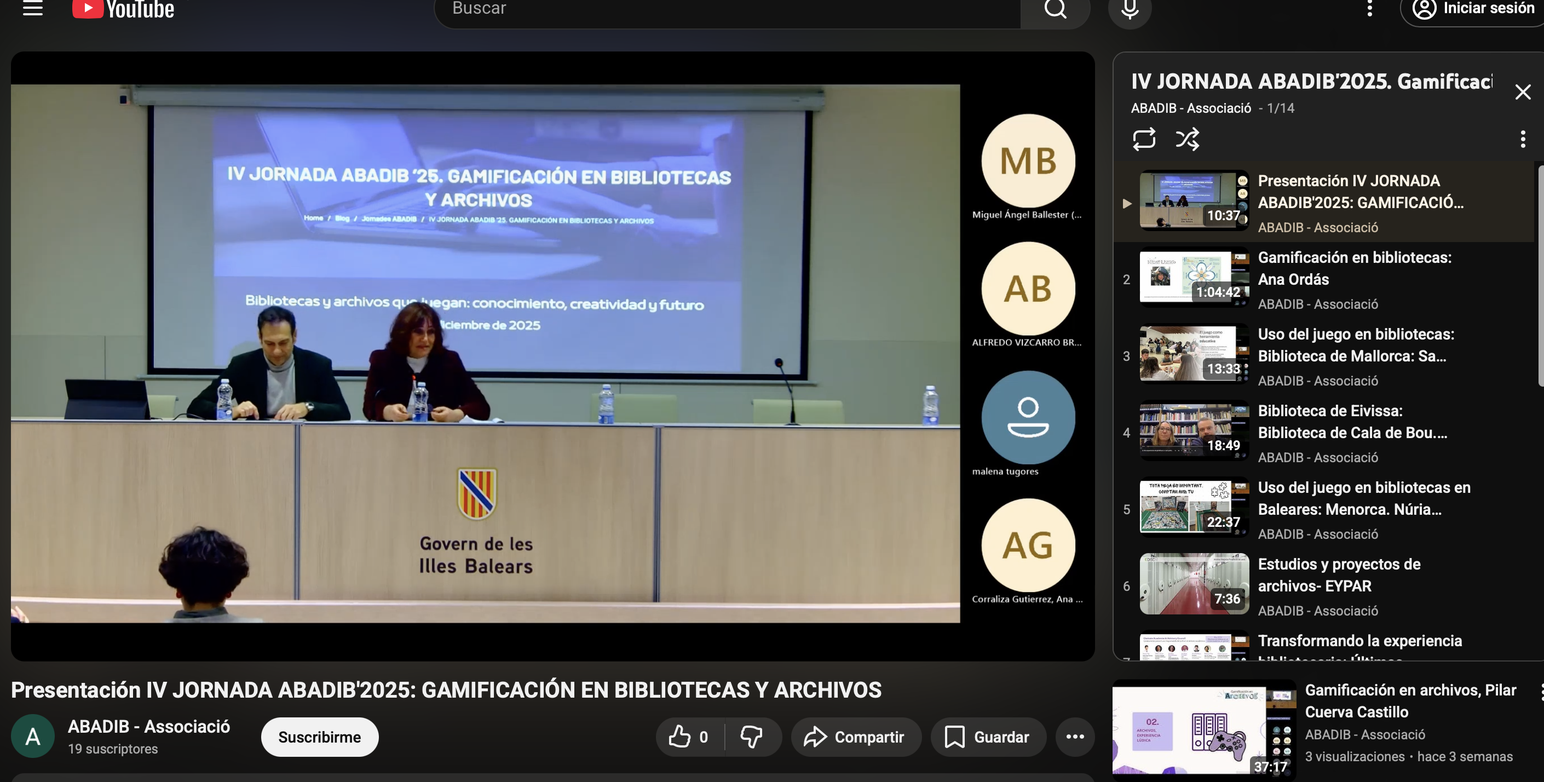Subscribe using the Suscribirme button
This screenshot has height=782, width=1544.
[319, 737]
